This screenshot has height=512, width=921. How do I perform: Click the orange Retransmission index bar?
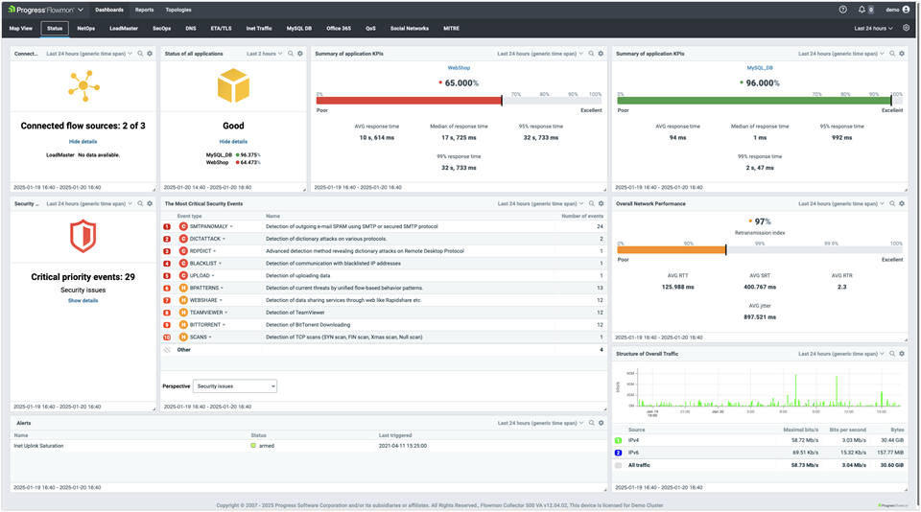[x=671, y=250]
